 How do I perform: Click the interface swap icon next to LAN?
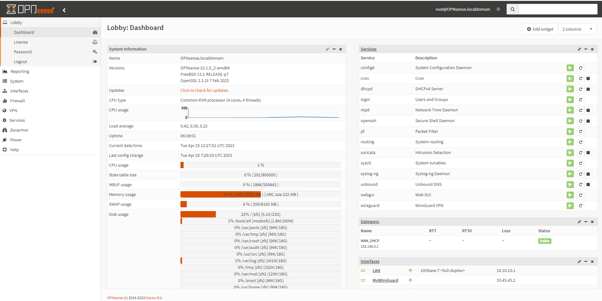[x=363, y=270]
